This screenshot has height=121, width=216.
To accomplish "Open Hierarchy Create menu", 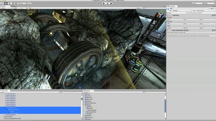I will click(2, 92).
